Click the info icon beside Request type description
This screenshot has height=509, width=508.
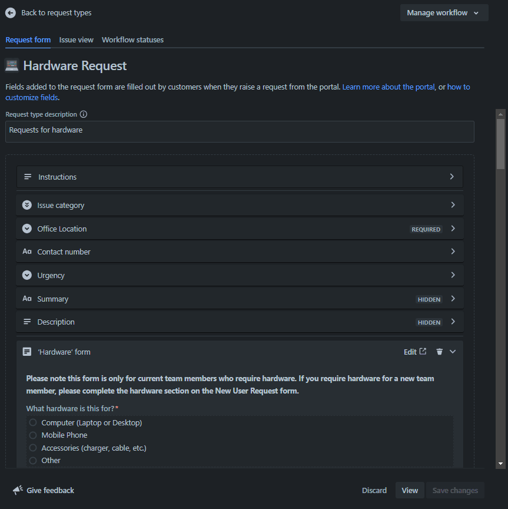pos(84,114)
